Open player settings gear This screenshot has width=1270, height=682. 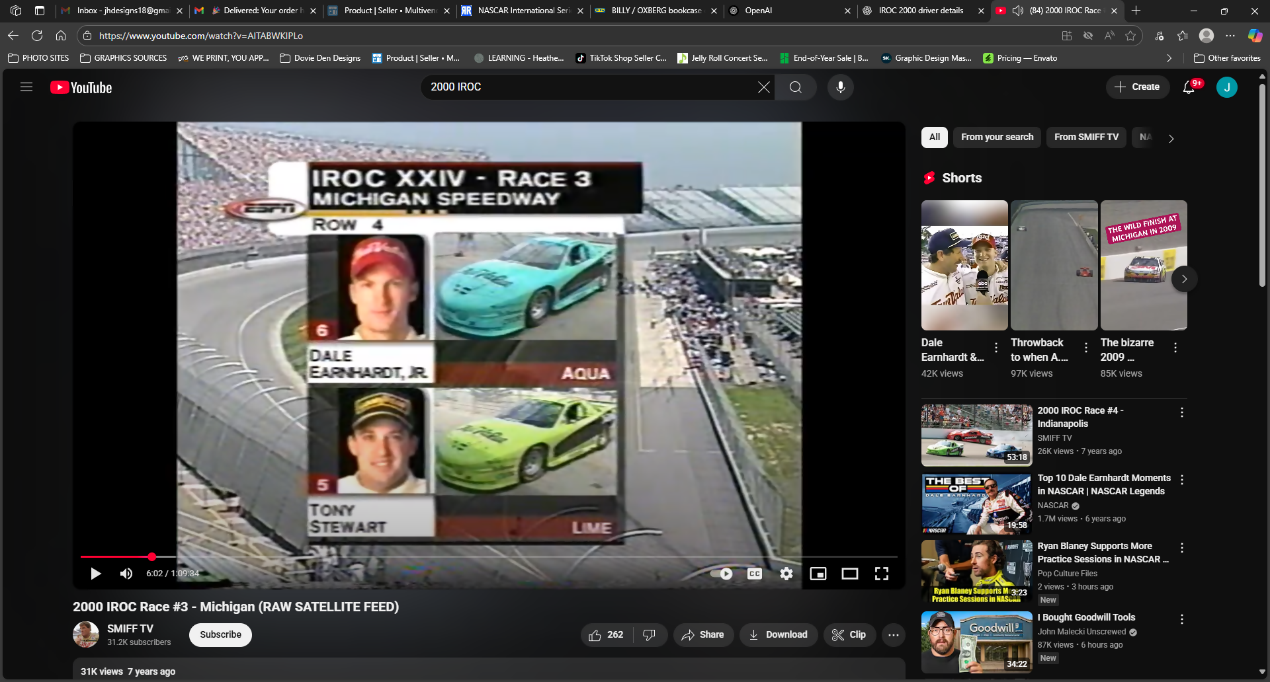tap(786, 574)
